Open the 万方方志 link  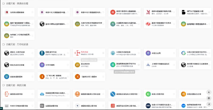[x=84, y=52]
